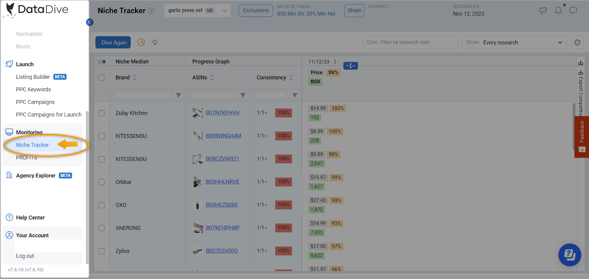The height and width of the screenshot is (279, 589).
Task: Open the announcements megaphone icon
Action: coord(543,10)
